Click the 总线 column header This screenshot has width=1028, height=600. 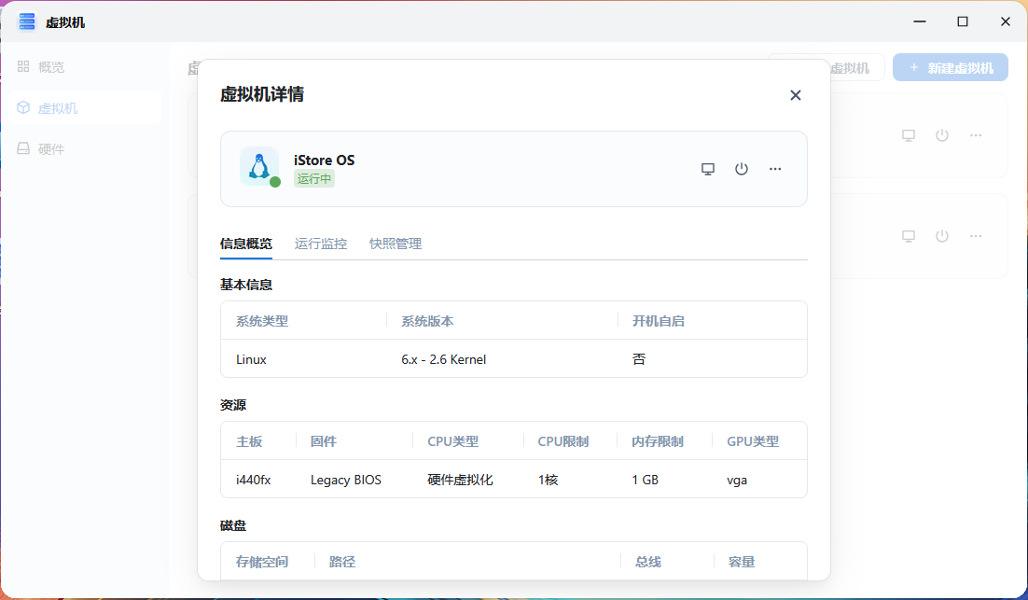648,562
